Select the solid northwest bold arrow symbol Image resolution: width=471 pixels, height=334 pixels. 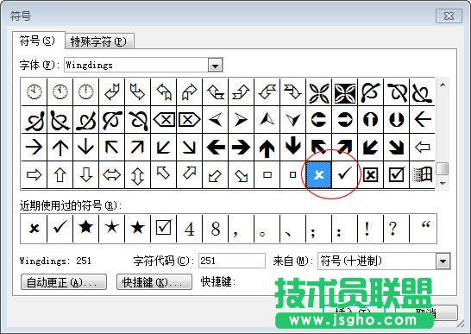(318, 147)
